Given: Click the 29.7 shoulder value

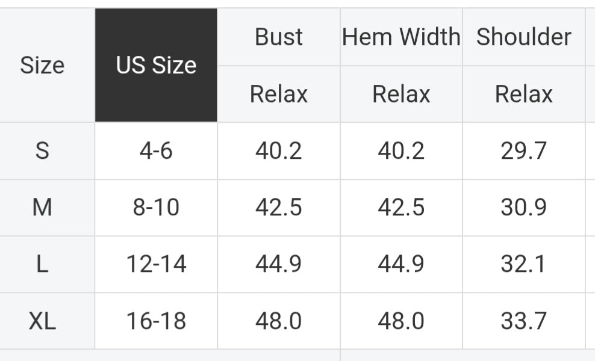Looking at the screenshot, I should point(524,150).
